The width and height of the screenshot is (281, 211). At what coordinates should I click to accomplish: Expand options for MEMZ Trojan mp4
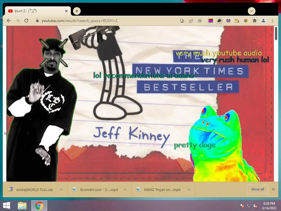pos(189,190)
